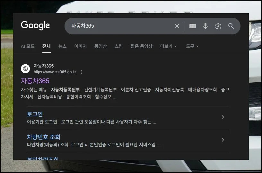Viewport: 262px width, 173px height.
Task: Open the 로그인 sitelink
Action: coord(35,114)
